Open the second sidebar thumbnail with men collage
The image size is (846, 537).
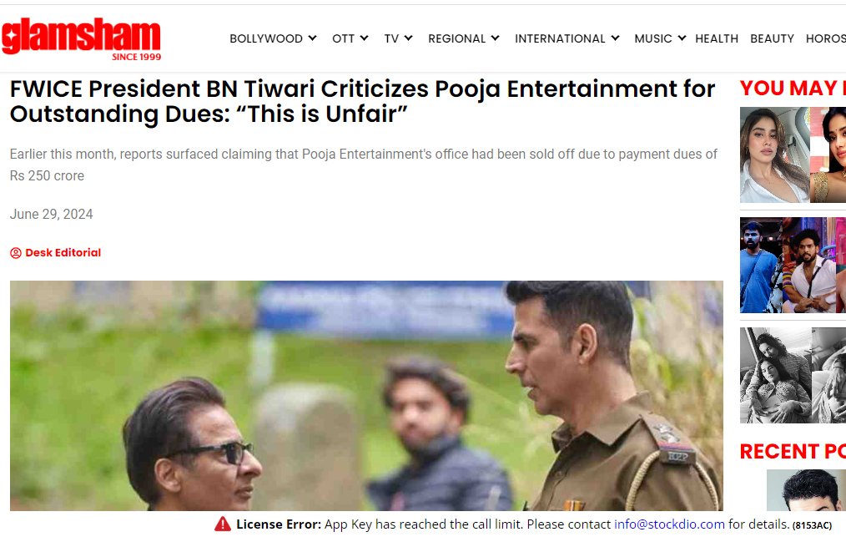793,266
